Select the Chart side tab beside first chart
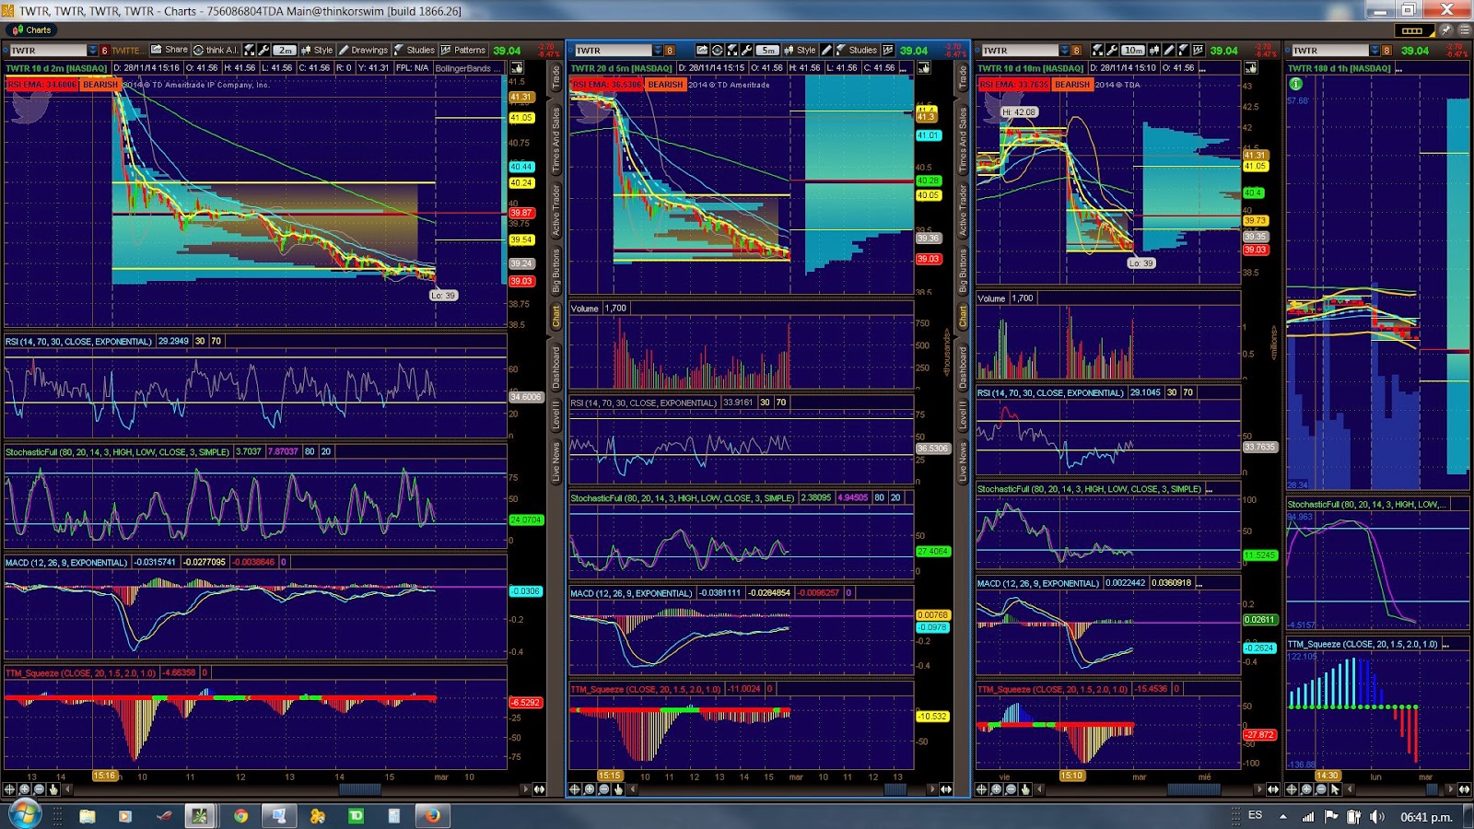 [556, 316]
